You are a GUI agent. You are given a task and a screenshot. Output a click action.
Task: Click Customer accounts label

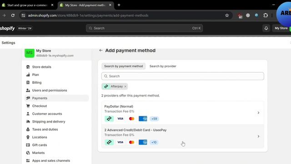click(x=47, y=114)
